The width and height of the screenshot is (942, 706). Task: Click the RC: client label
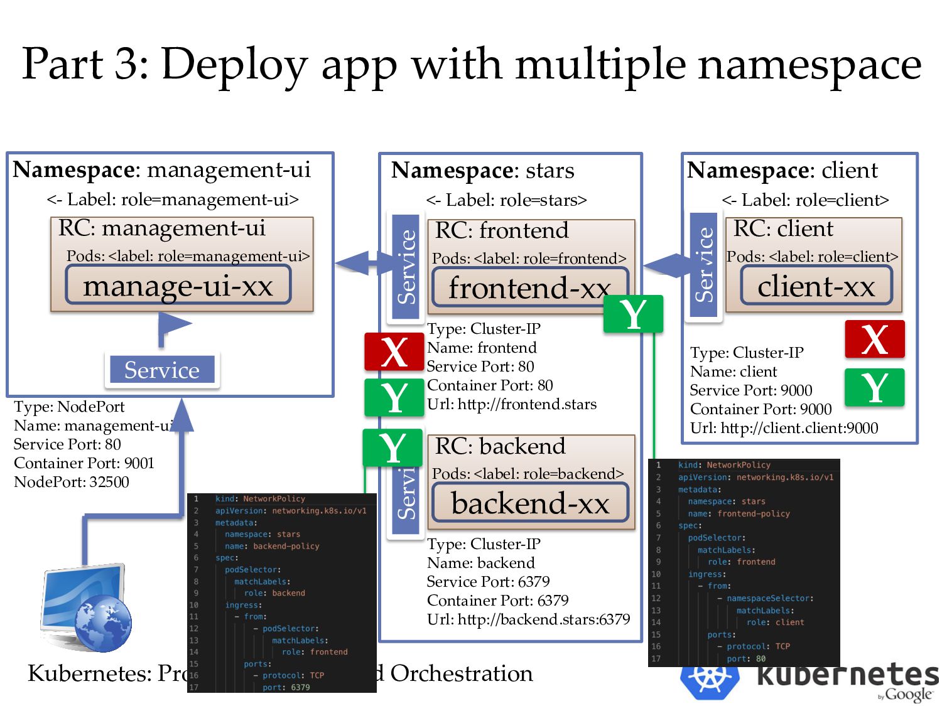coord(783,228)
